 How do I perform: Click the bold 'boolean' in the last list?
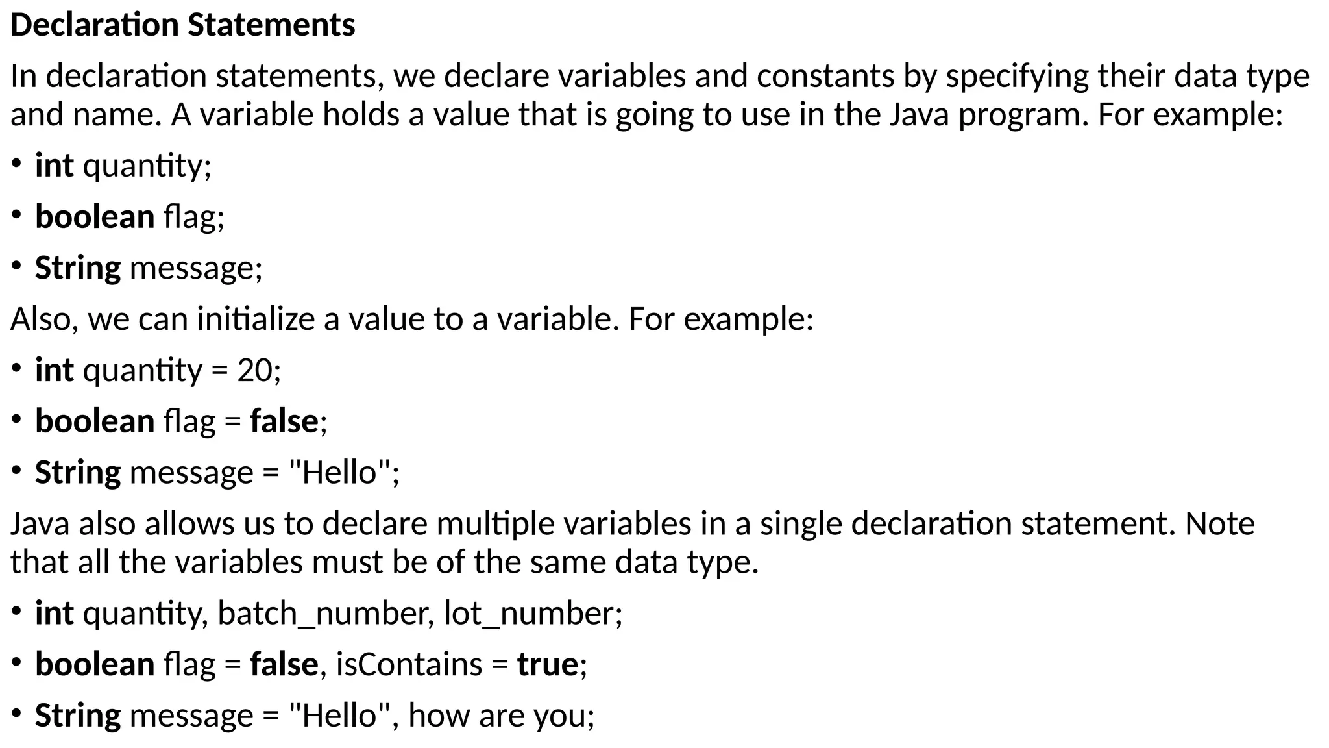tap(95, 664)
